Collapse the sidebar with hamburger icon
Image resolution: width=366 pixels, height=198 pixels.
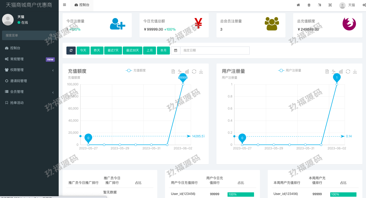click(64, 5)
